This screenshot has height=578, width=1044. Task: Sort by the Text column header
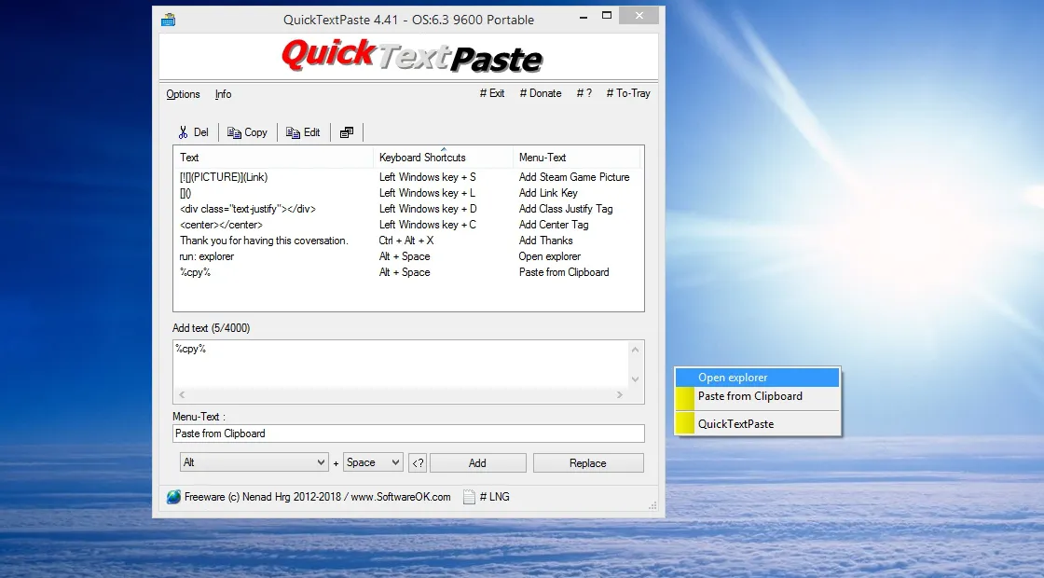click(x=273, y=158)
